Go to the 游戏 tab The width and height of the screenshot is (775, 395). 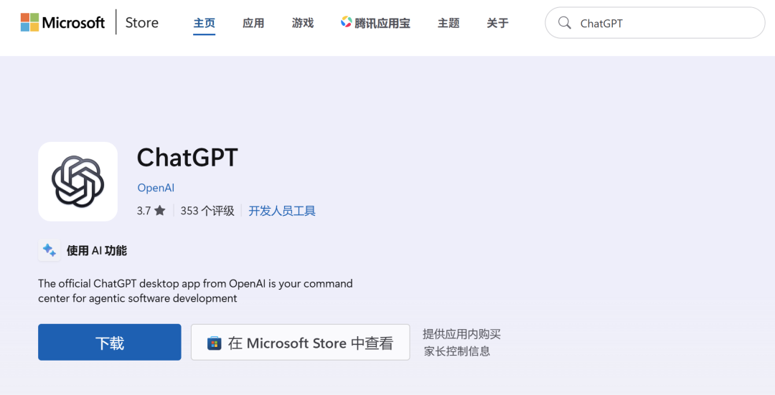pos(303,23)
